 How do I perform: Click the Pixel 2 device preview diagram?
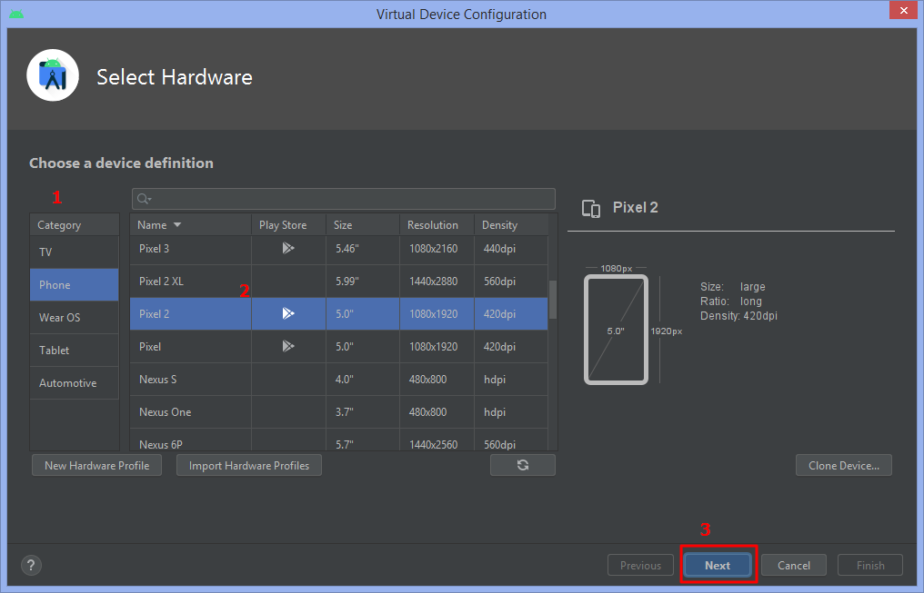tap(616, 330)
